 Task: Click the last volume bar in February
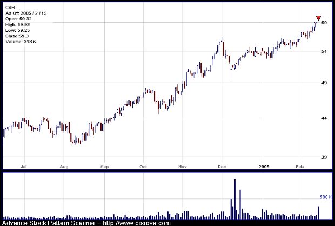pos(318,213)
